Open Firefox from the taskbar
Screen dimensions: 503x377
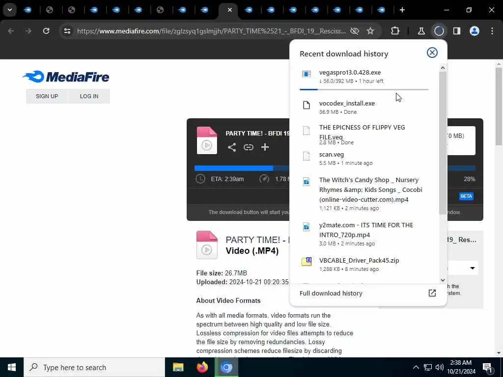click(x=202, y=367)
